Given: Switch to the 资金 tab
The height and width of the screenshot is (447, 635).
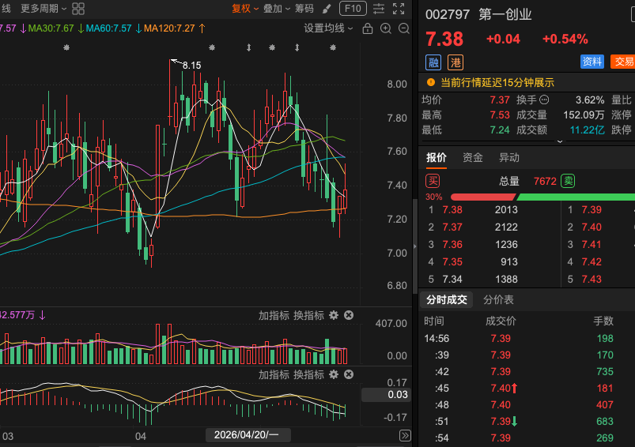Looking at the screenshot, I should 473,158.
